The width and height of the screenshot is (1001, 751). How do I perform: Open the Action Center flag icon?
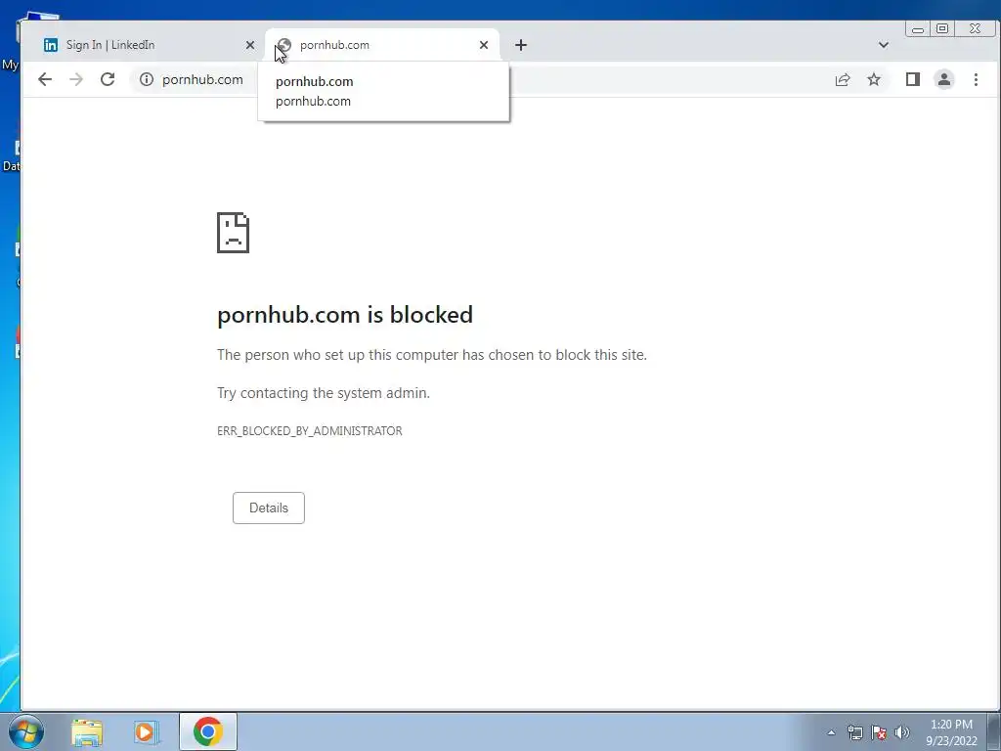click(879, 732)
